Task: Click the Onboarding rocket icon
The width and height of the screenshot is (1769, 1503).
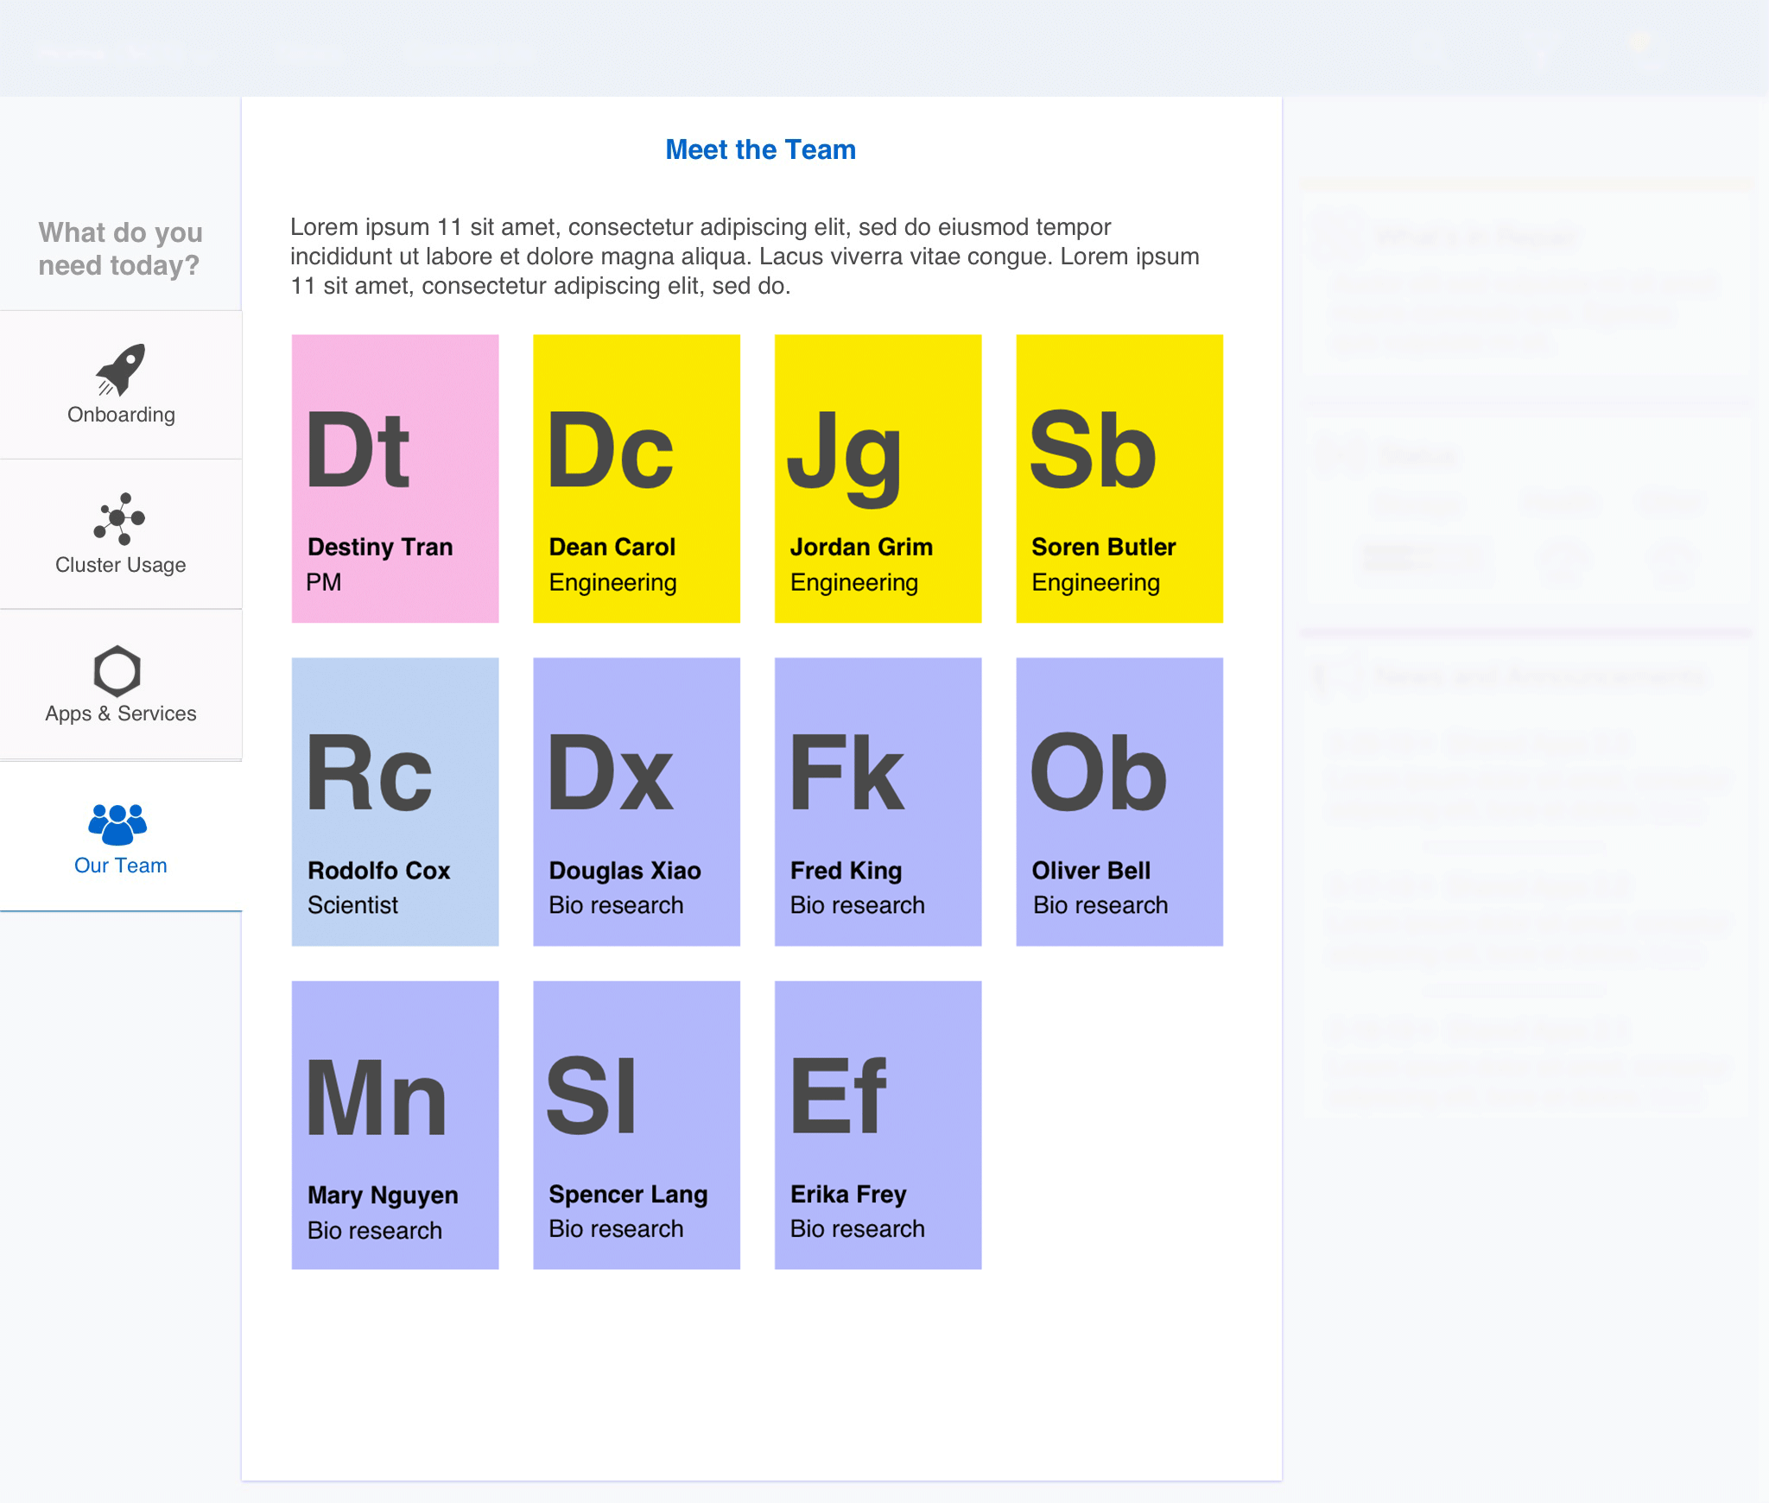Action: tap(120, 369)
